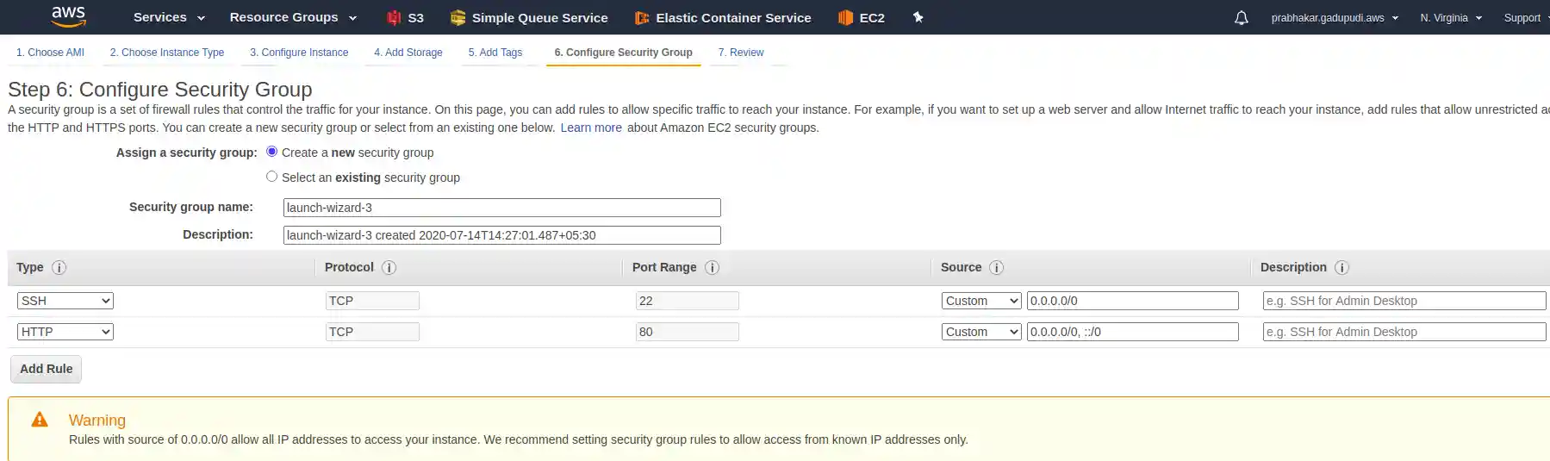Expand Source dropdown for SSH rule

point(981,301)
